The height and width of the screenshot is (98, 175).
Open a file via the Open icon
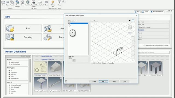click(x=7, y=2)
